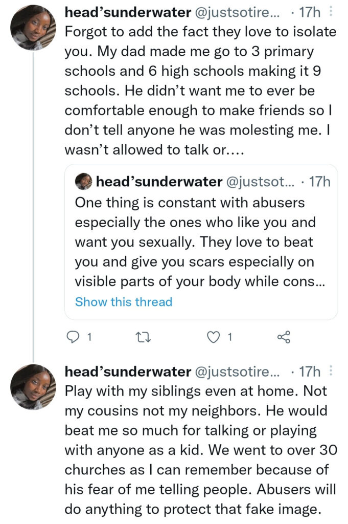The height and width of the screenshot is (524, 348).
Task: Click the small avatar in the quoted tweet
Action: tap(83, 182)
